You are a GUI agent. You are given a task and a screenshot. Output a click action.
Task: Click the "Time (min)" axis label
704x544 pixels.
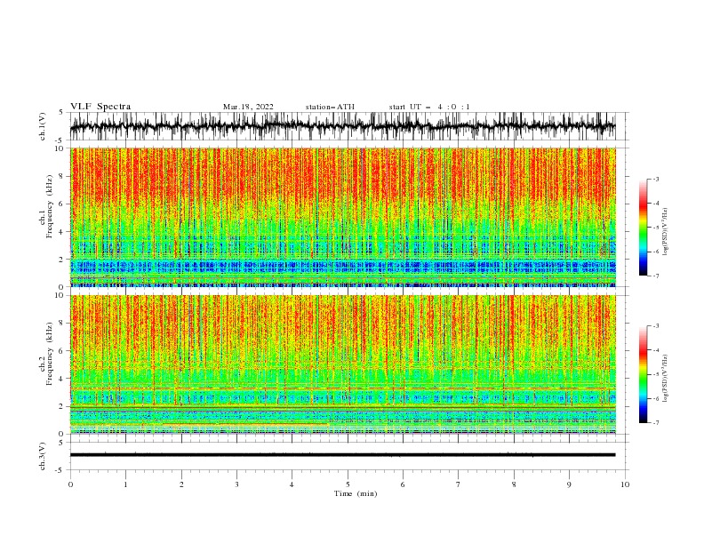click(x=356, y=493)
